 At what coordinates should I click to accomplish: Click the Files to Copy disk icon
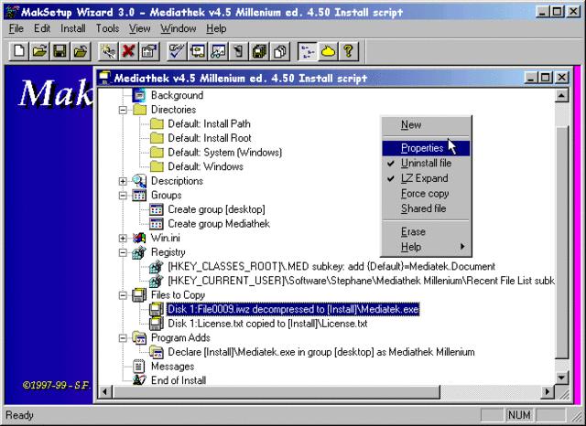click(139, 295)
